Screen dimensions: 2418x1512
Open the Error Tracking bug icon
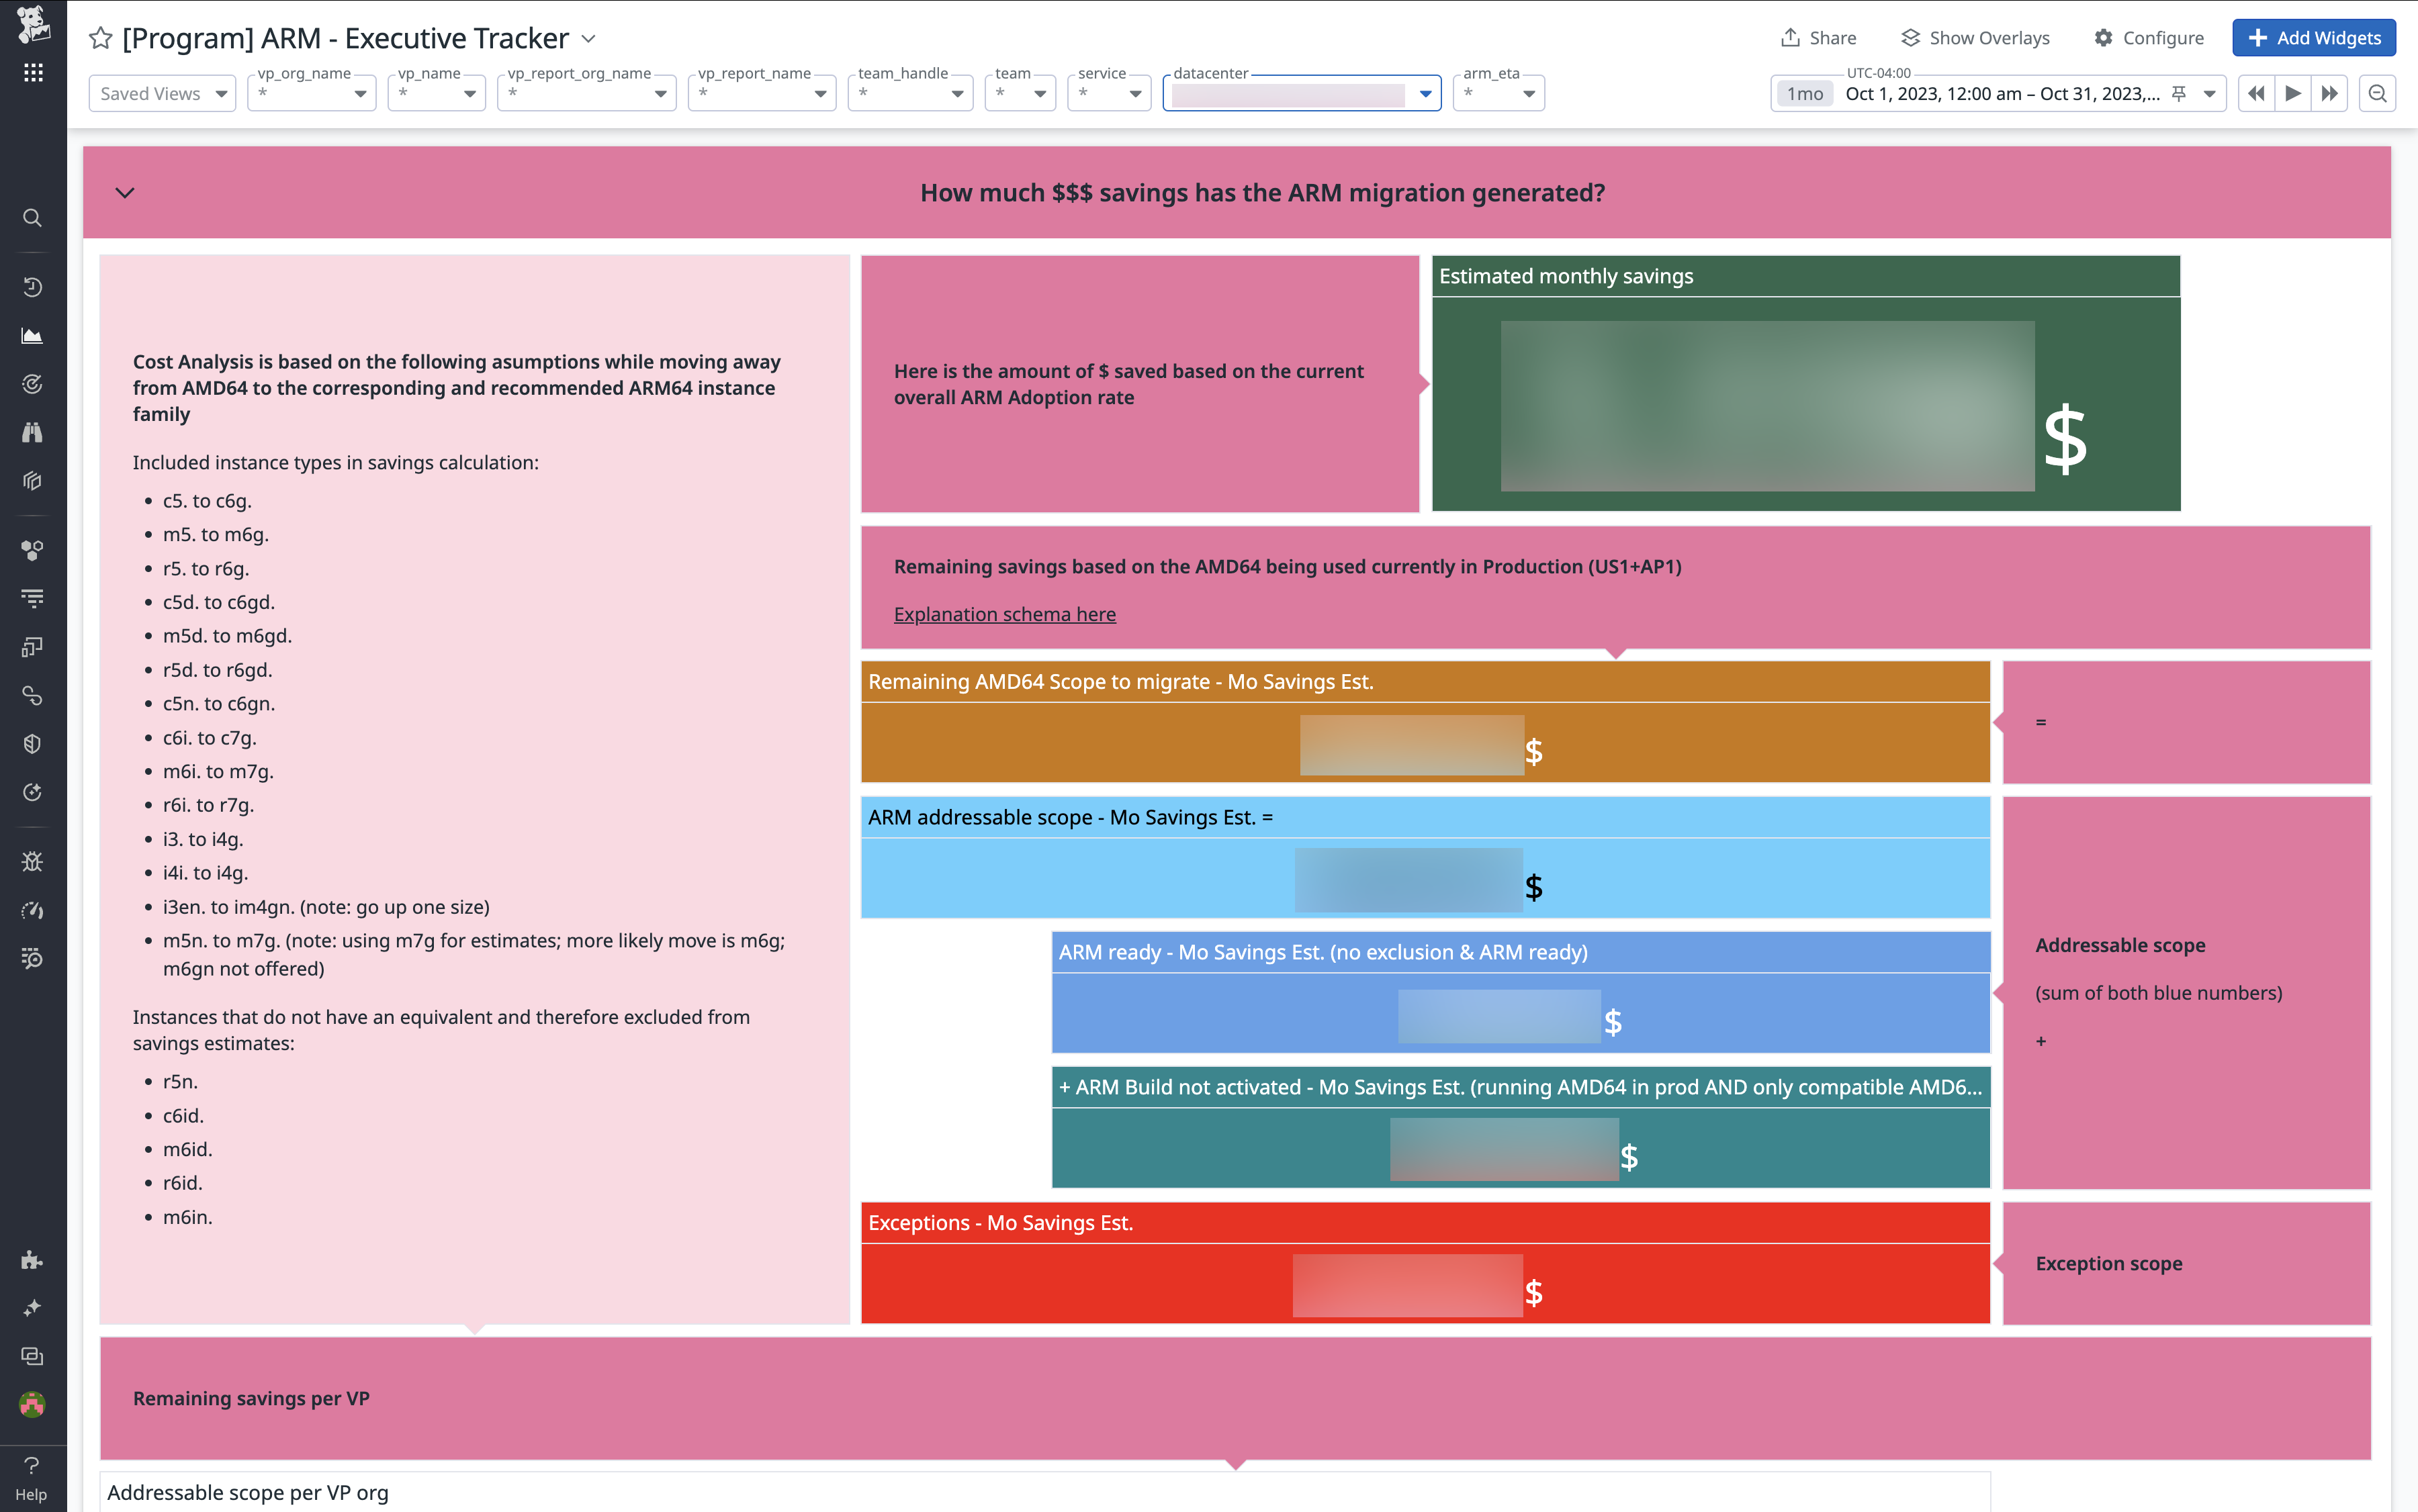33,861
